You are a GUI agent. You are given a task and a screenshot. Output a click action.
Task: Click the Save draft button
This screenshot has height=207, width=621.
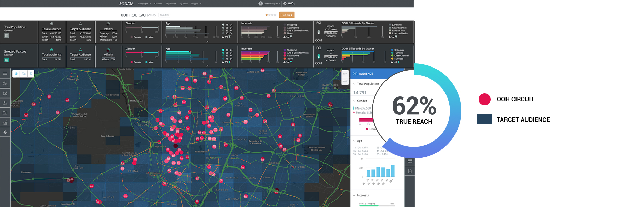pyautogui.click(x=164, y=15)
